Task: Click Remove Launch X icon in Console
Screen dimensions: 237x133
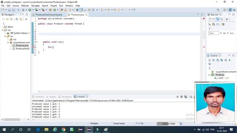Action: (181, 97)
